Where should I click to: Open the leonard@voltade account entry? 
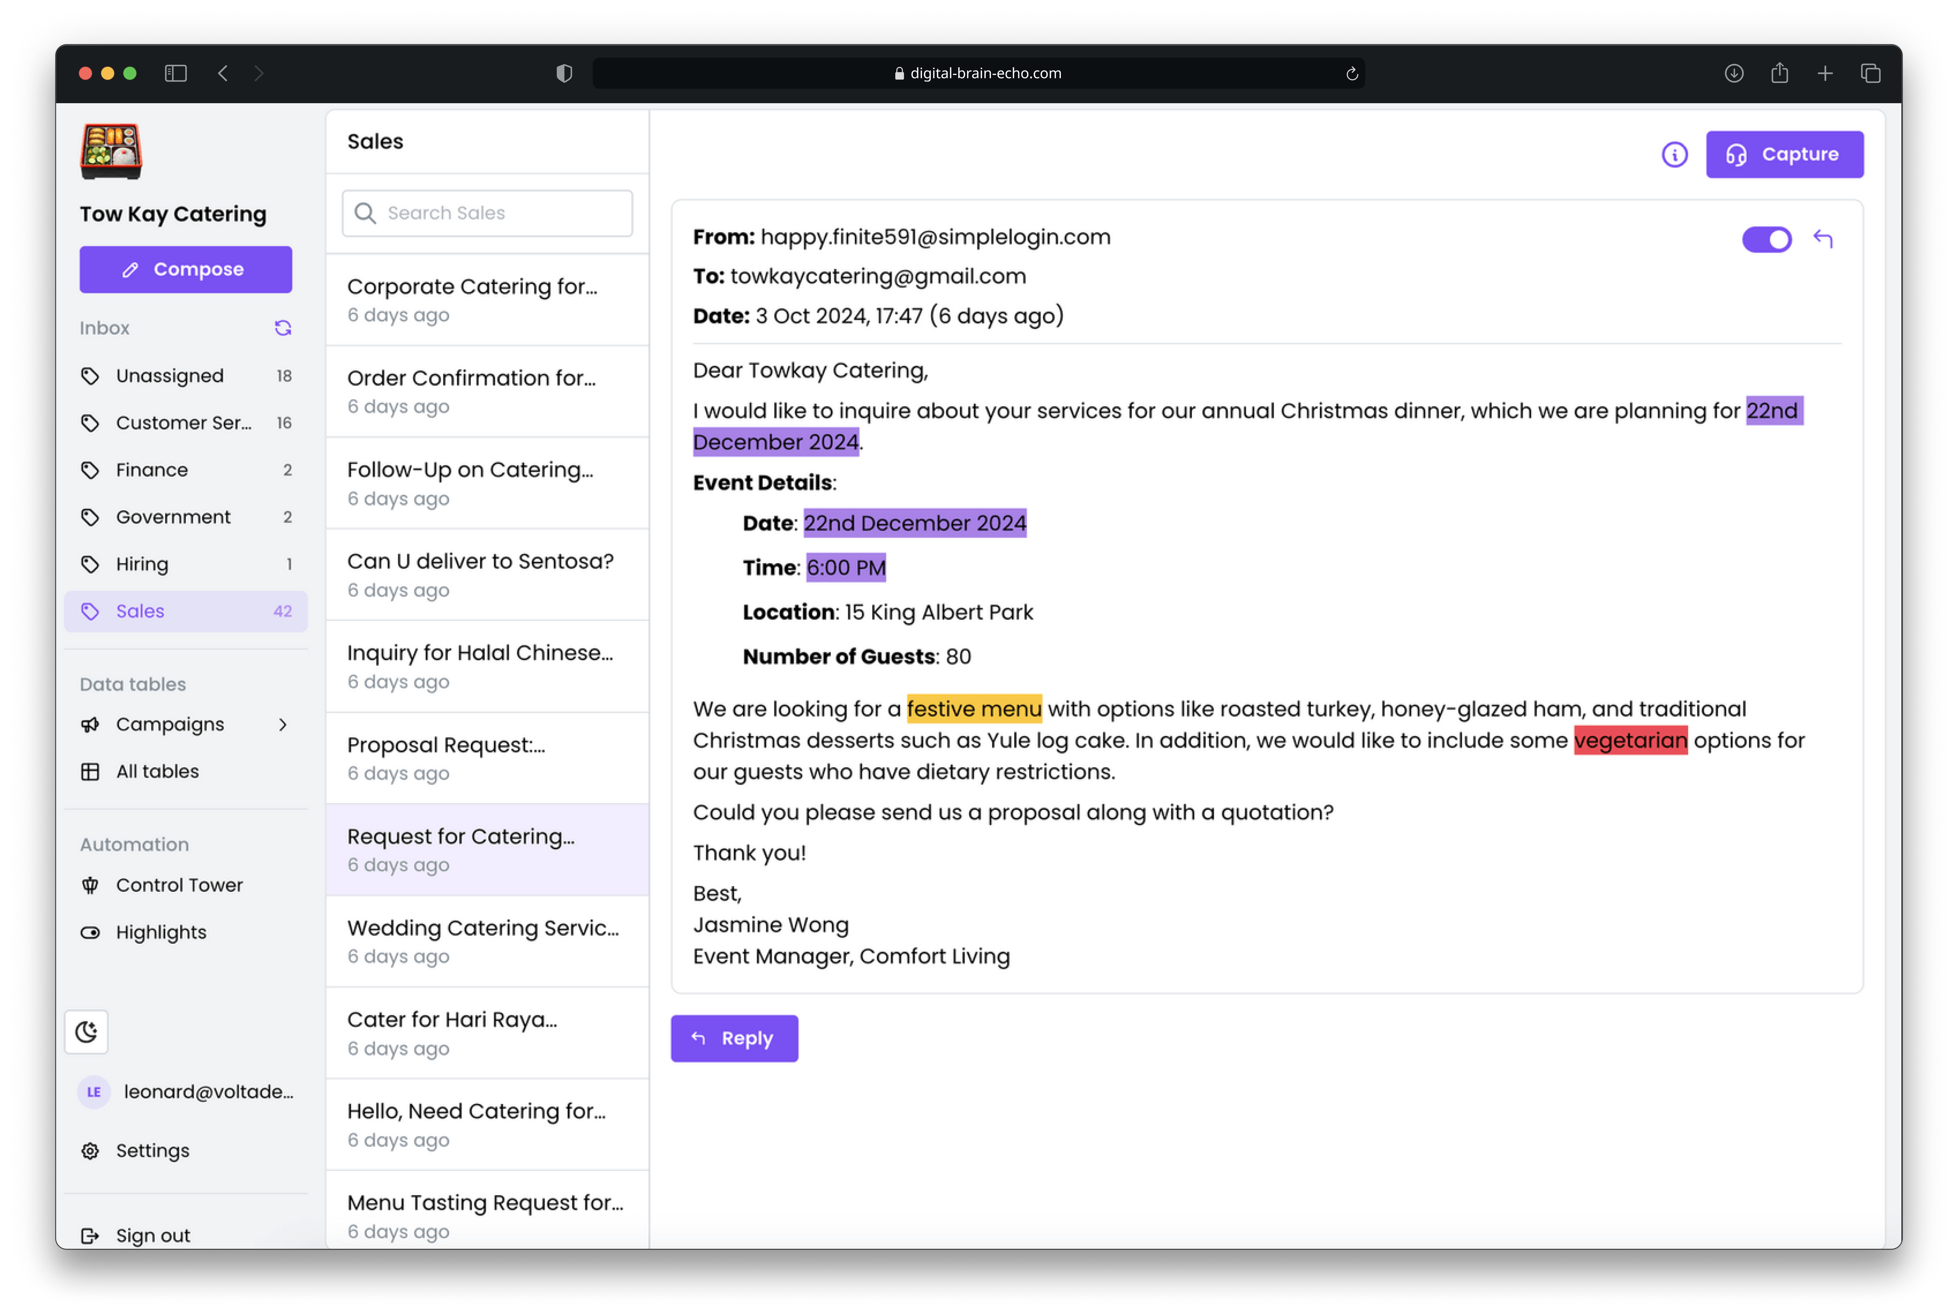coord(186,1092)
